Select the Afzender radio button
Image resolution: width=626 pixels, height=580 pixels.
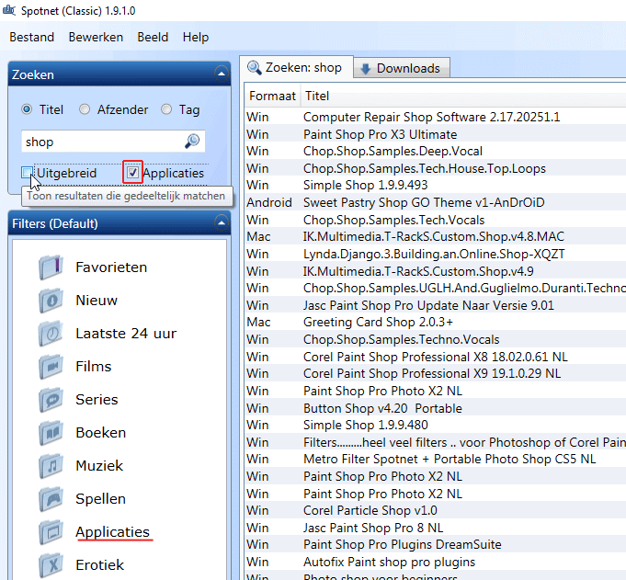[85, 109]
